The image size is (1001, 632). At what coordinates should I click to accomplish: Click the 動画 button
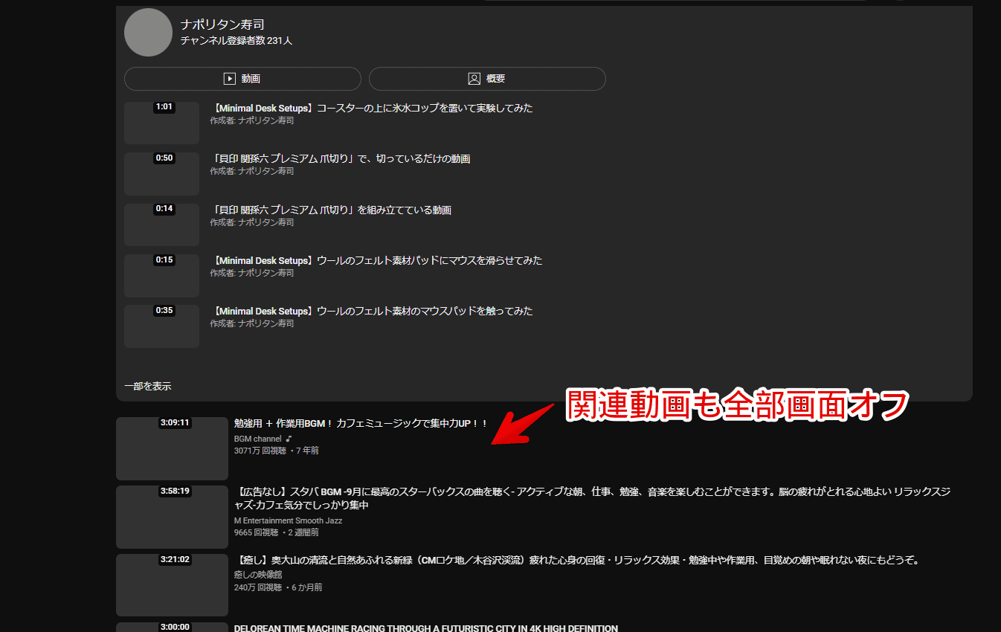pos(242,79)
